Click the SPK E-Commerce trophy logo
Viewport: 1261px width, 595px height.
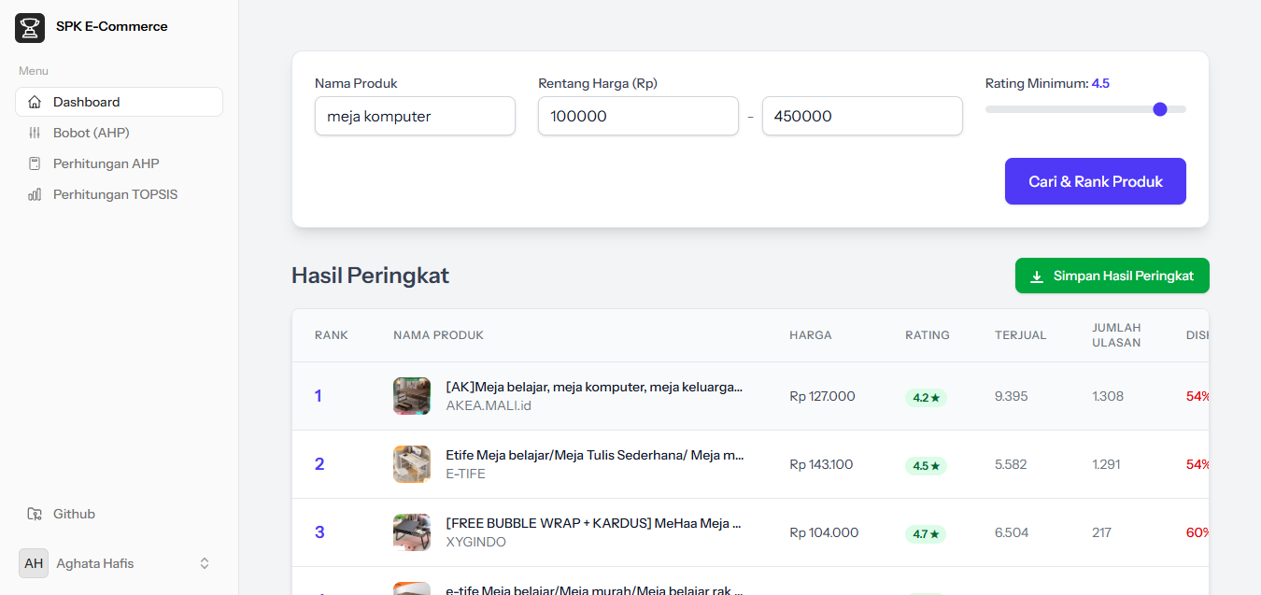click(x=29, y=27)
